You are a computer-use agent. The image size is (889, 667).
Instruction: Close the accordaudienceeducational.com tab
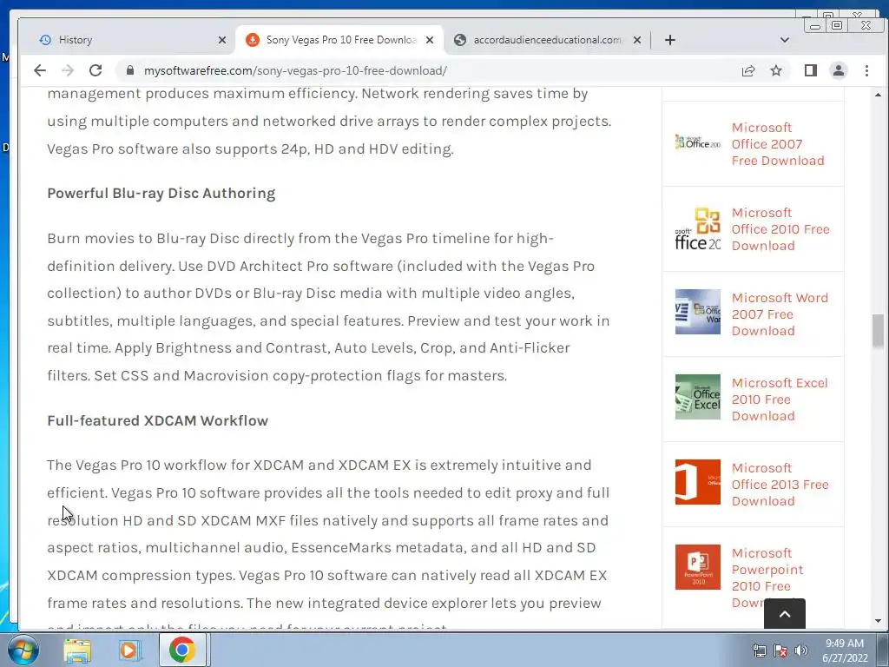click(637, 40)
